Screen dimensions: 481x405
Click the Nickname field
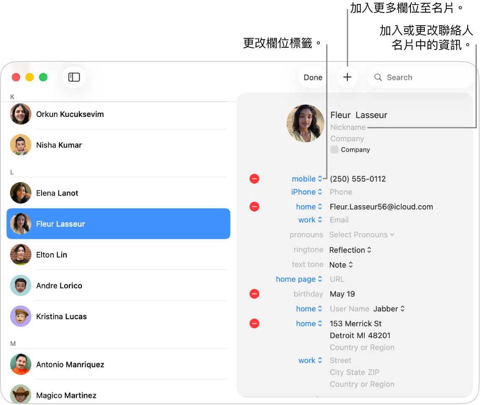point(348,127)
